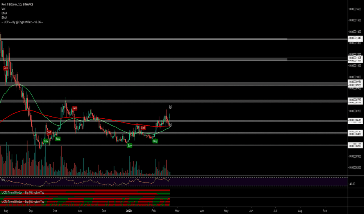Click the 0.00000300 price axis tick
The height and width of the screenshot is (214, 364).
point(355,156)
